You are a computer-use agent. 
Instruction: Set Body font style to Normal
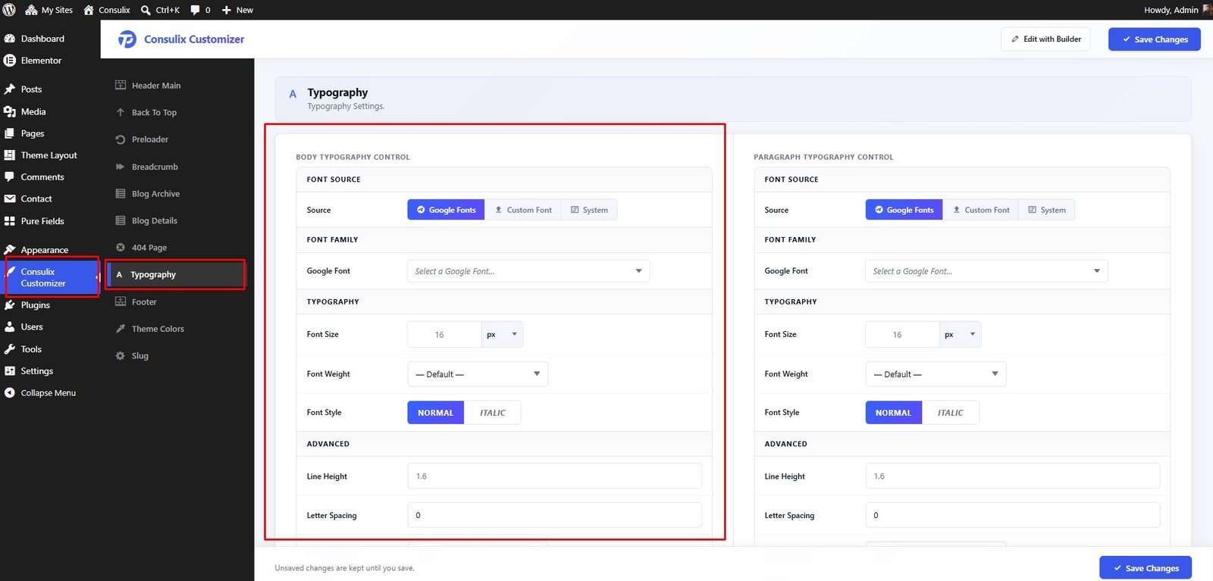(x=436, y=413)
